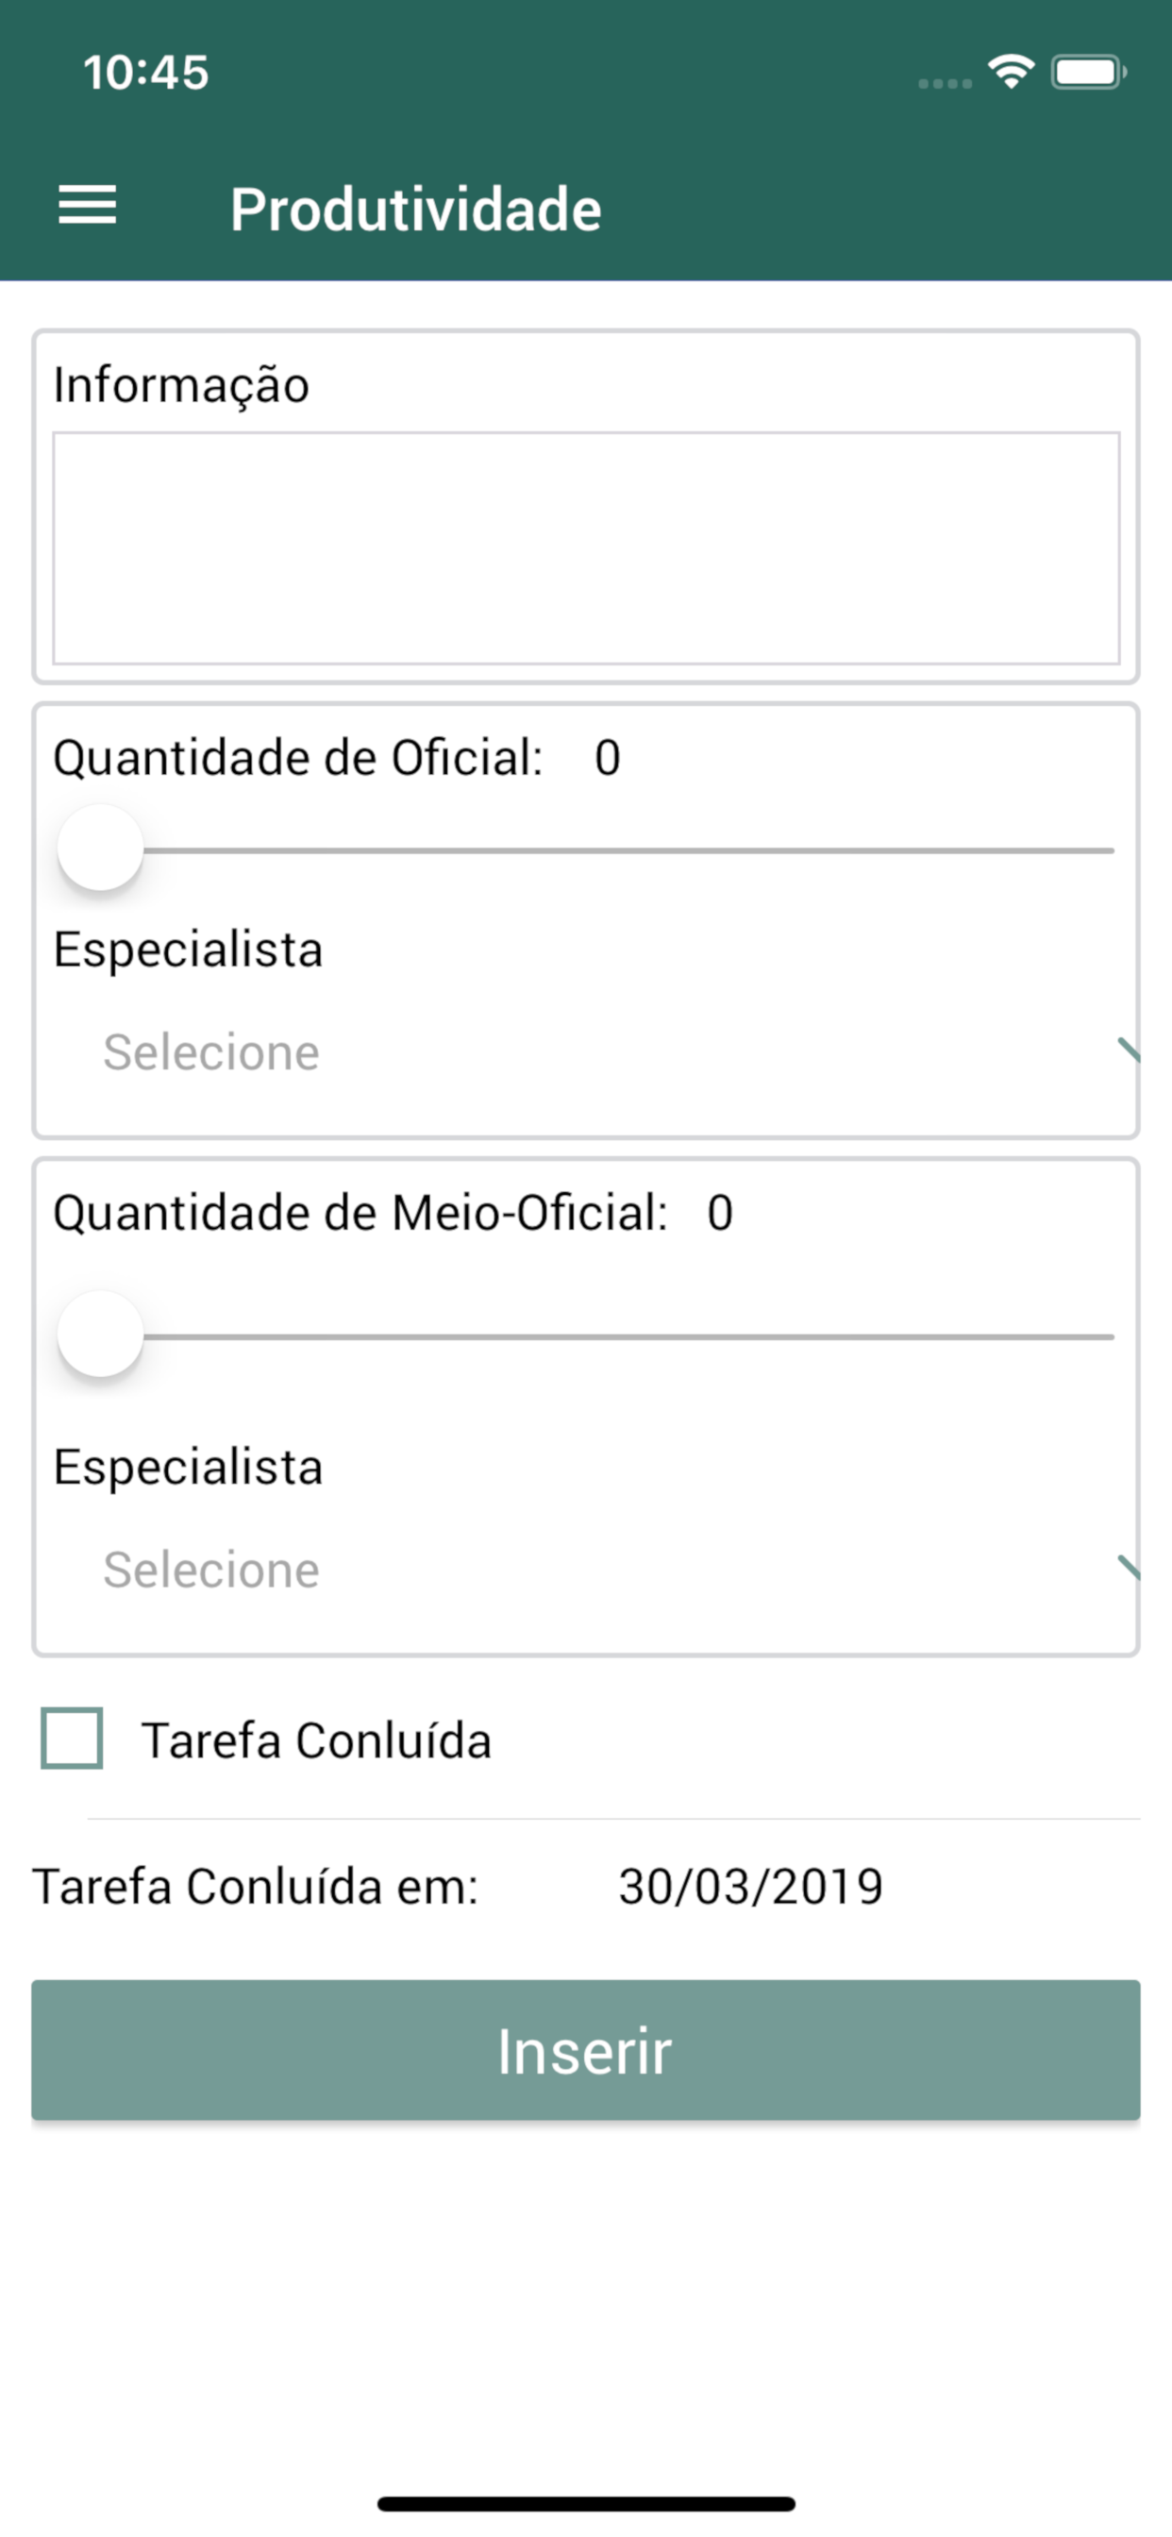Image resolution: width=1172 pixels, height=2537 pixels.
Task: Click the chevron arrow of Oficial's Especialista dropdown
Action: tap(1128, 1050)
